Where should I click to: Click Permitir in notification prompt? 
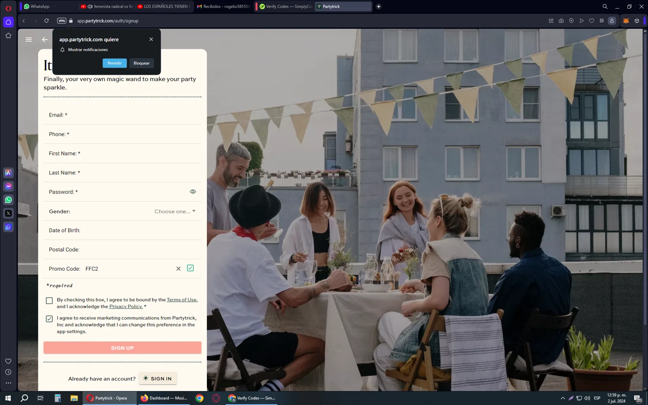coord(114,63)
